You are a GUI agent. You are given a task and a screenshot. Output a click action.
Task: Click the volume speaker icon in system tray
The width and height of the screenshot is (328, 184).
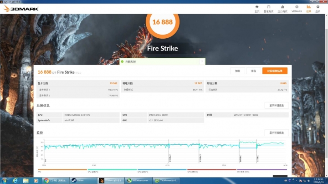(x=309, y=181)
